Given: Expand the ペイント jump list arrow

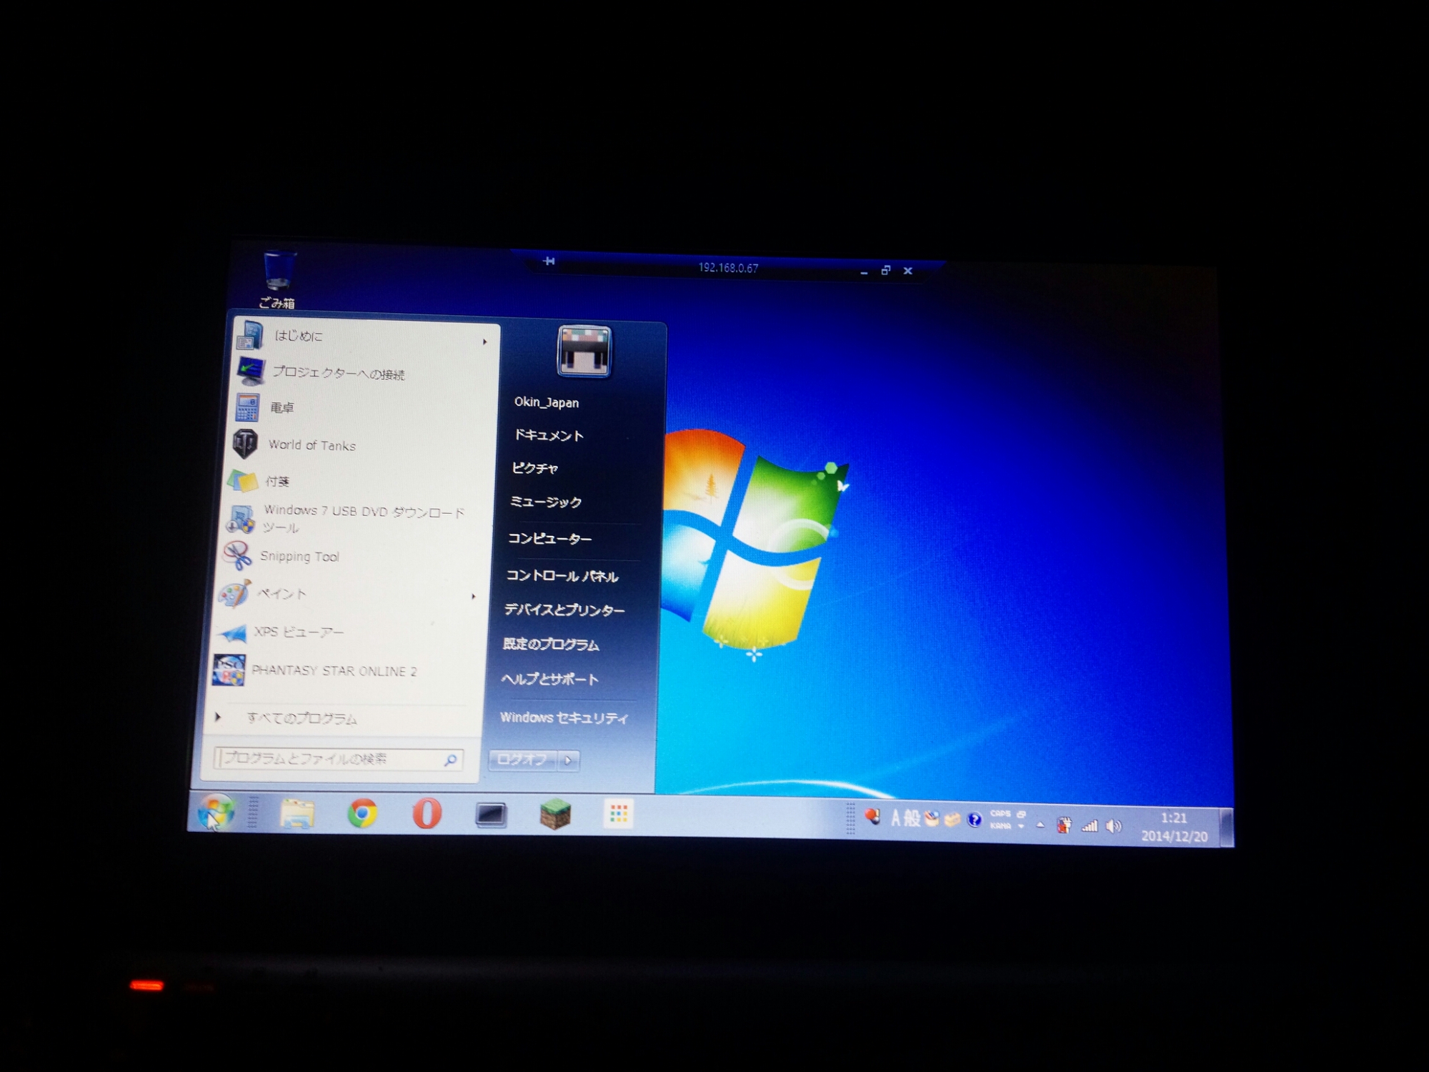Looking at the screenshot, I should [474, 596].
